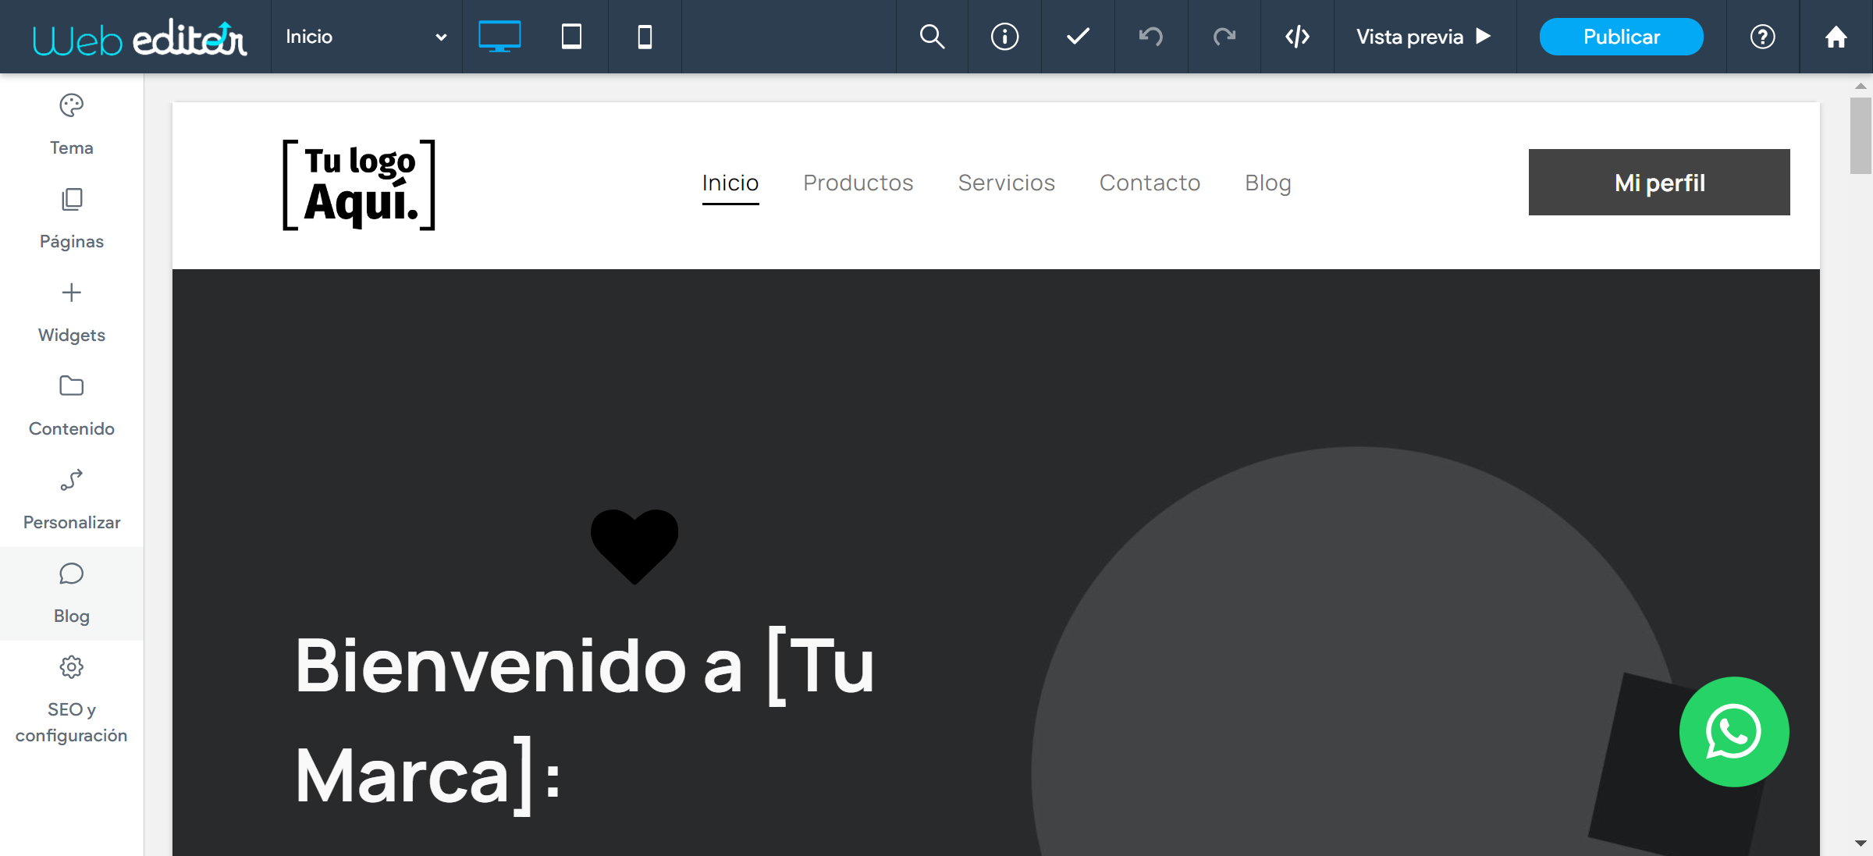The height and width of the screenshot is (856, 1873).
Task: Click the Contacto nav menu item
Action: point(1150,183)
